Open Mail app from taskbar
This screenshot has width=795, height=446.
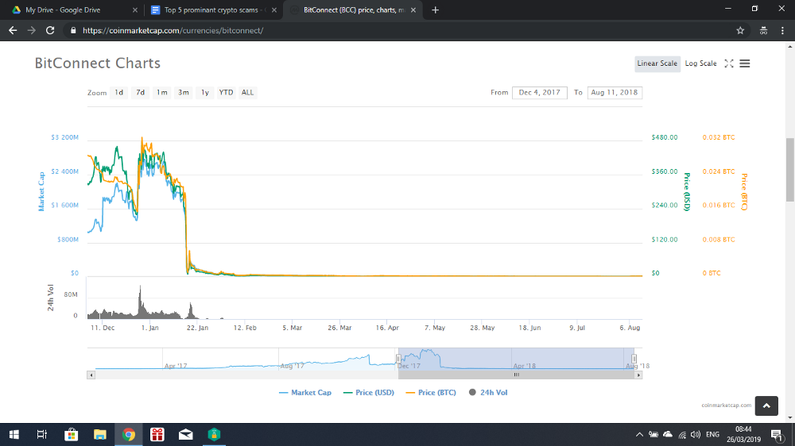click(185, 434)
